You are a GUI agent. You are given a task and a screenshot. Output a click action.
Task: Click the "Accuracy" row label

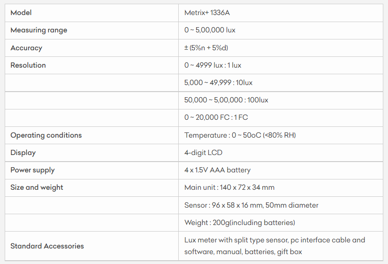[x=26, y=48]
